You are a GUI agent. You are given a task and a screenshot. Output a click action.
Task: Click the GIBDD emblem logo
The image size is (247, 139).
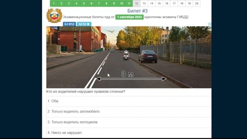click(x=54, y=15)
